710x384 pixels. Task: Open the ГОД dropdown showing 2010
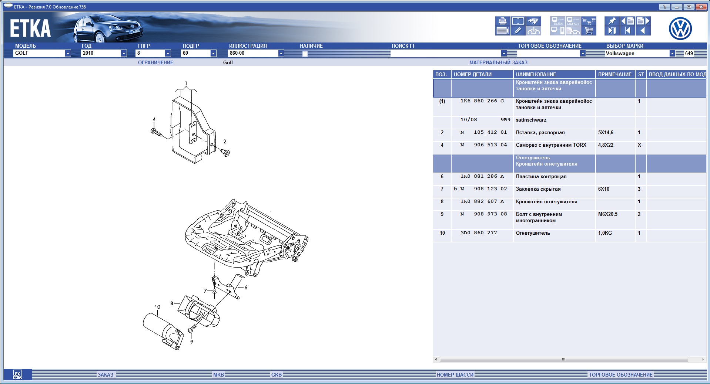(124, 53)
